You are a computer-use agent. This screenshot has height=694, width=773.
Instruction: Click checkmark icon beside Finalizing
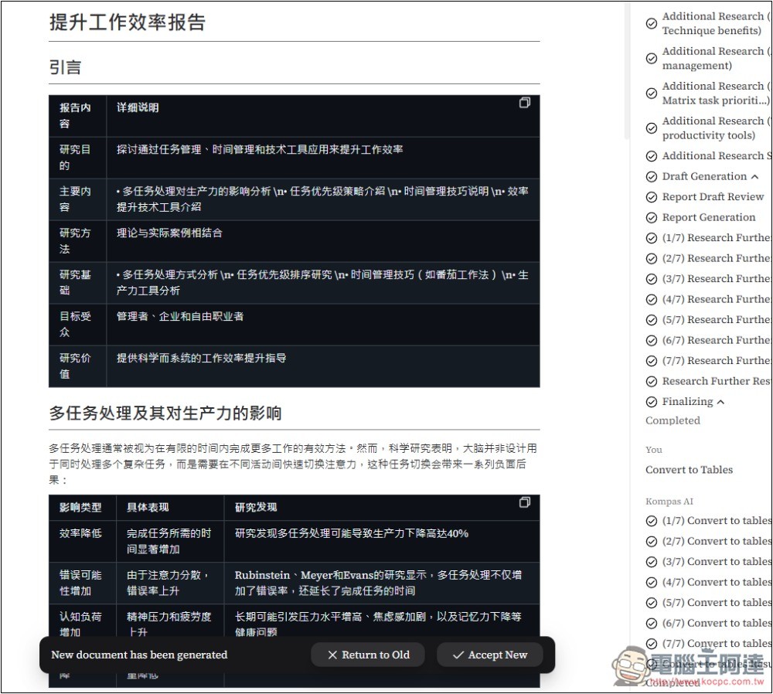pyautogui.click(x=651, y=402)
